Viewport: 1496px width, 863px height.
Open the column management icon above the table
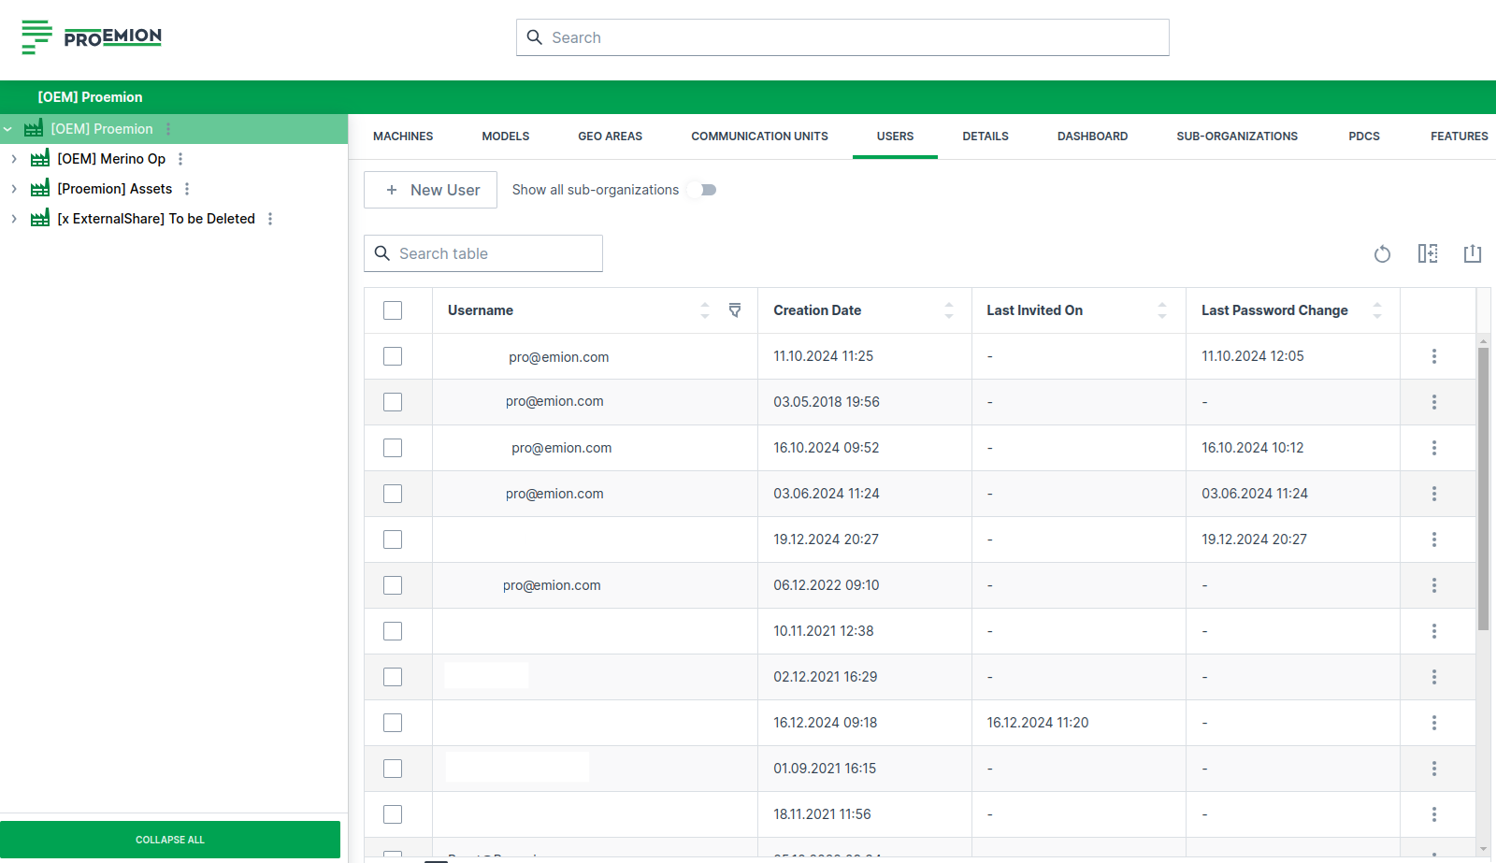click(1428, 253)
